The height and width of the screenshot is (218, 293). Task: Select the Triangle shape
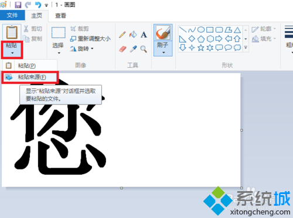coord(237,30)
